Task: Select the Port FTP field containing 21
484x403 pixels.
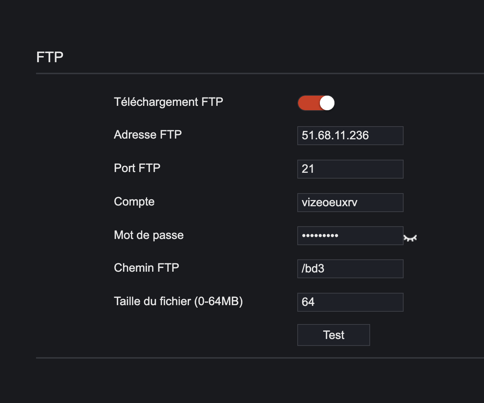Action: coord(350,169)
